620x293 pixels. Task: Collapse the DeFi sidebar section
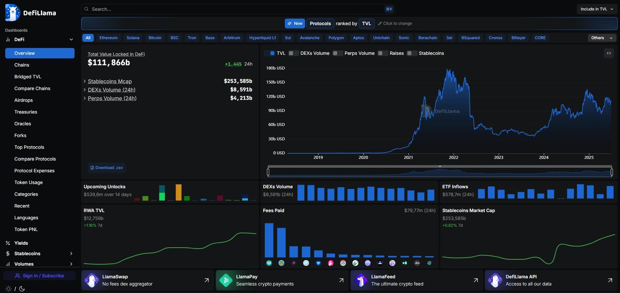pyautogui.click(x=71, y=39)
